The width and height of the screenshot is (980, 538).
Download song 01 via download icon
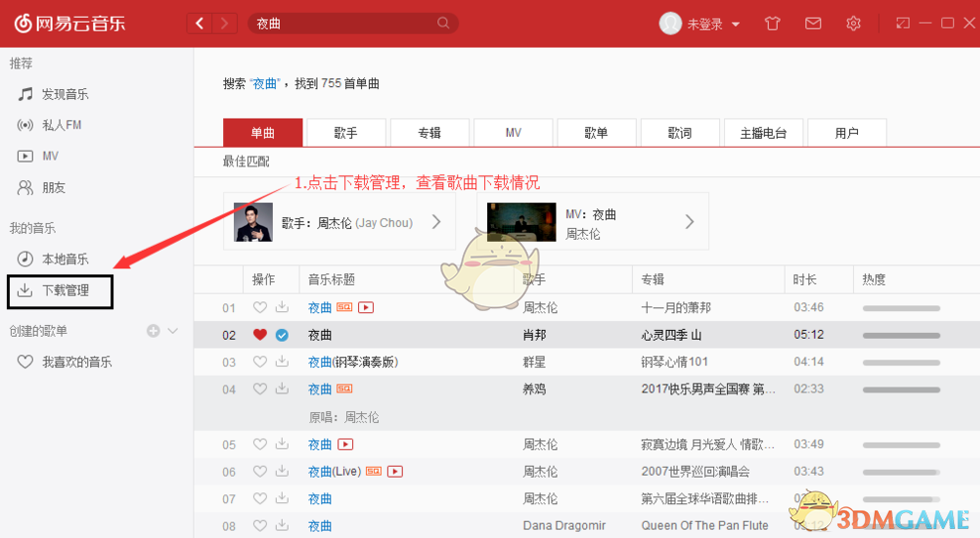[x=283, y=307]
